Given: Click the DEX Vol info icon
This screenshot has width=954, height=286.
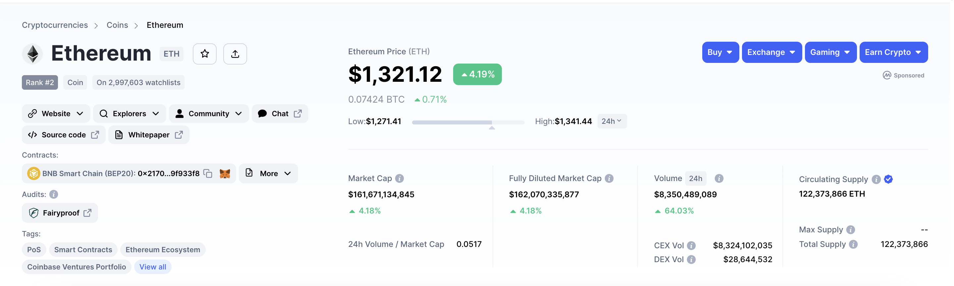Looking at the screenshot, I should click(x=691, y=260).
